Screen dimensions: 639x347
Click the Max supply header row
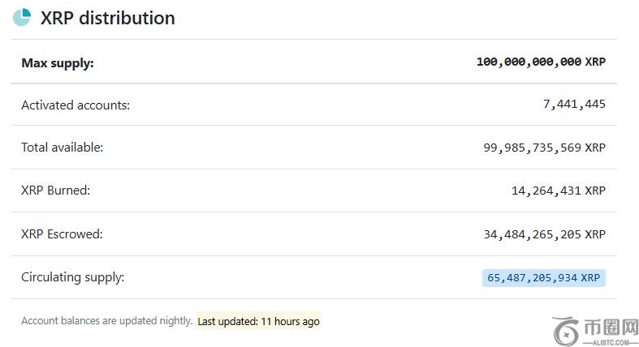(313, 62)
